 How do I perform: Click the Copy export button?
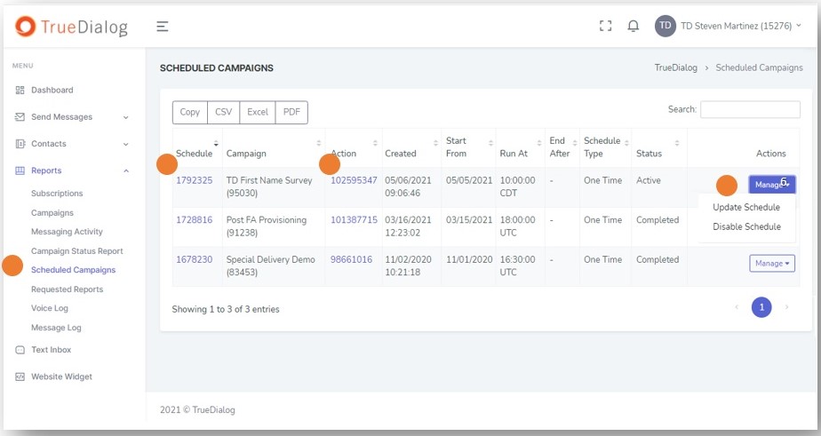(x=190, y=112)
